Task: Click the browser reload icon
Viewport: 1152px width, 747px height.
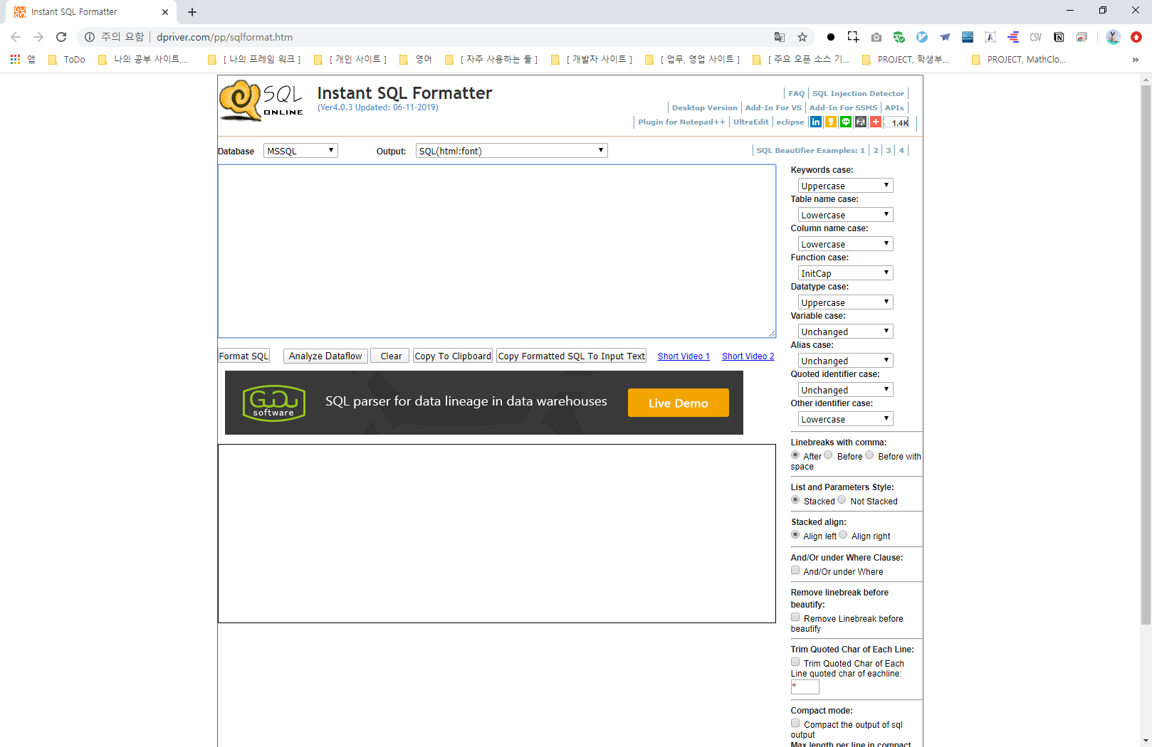Action: point(61,37)
